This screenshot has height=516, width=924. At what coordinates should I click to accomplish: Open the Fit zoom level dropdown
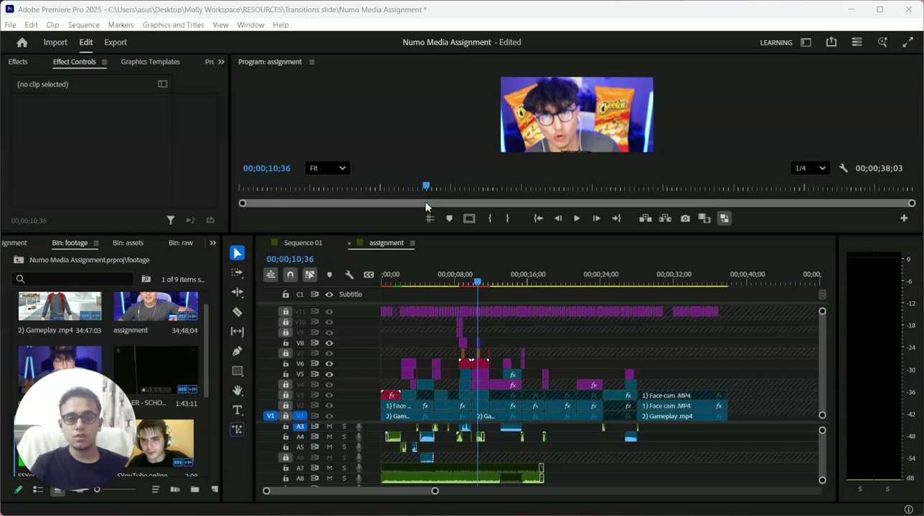coord(326,168)
